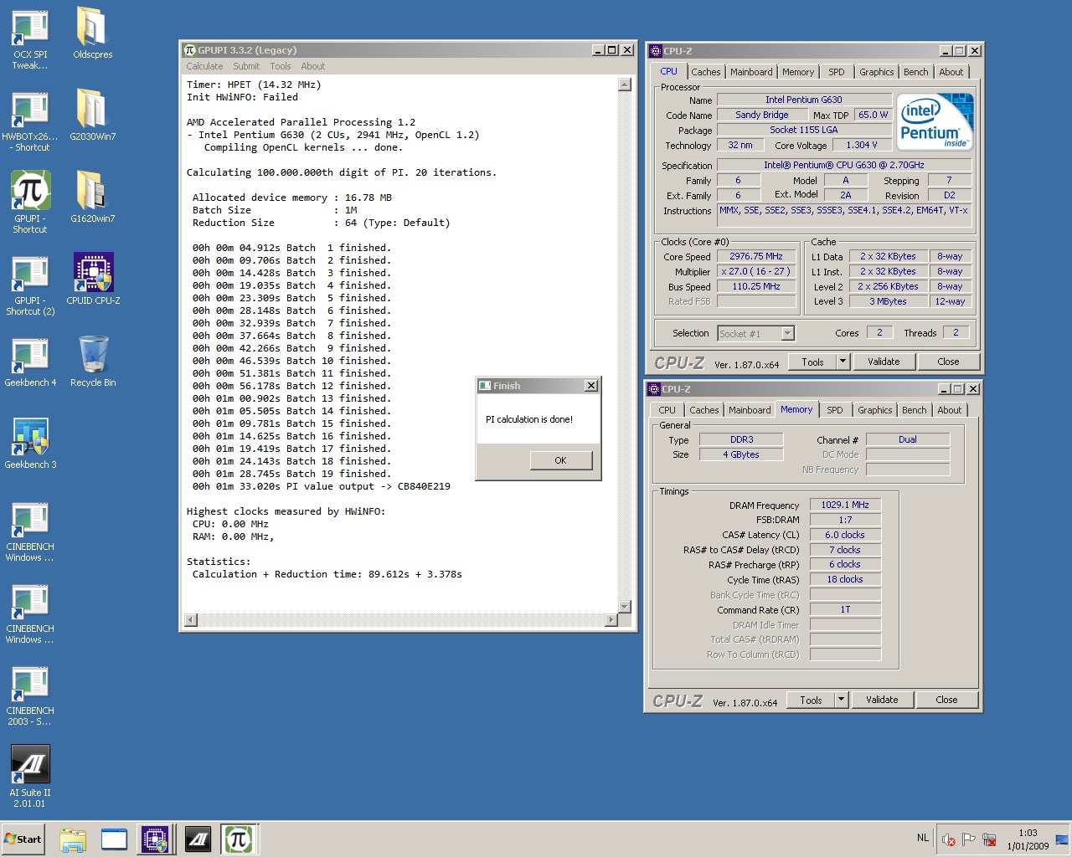The height and width of the screenshot is (857, 1072).
Task: Open the Geekbench 4 shortcut
Action: click(x=30, y=362)
